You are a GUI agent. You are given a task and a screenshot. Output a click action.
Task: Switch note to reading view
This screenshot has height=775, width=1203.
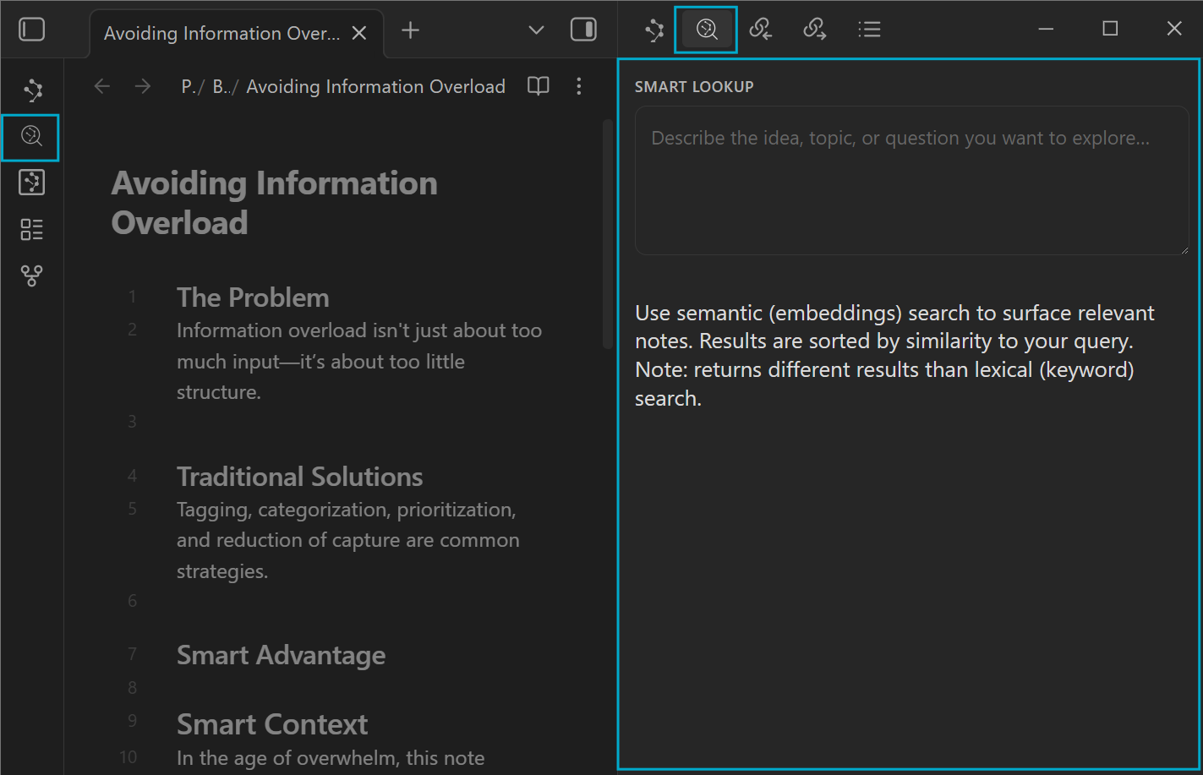point(539,86)
